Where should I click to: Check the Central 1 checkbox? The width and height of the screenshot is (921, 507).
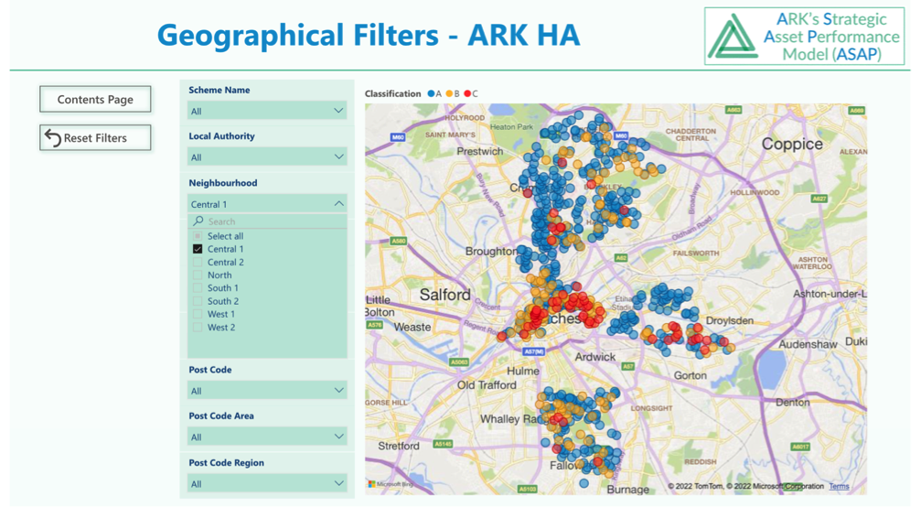click(x=198, y=249)
